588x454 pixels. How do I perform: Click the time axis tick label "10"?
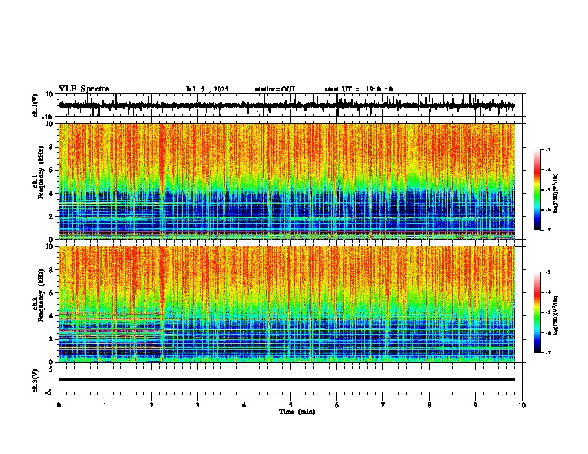522,405
